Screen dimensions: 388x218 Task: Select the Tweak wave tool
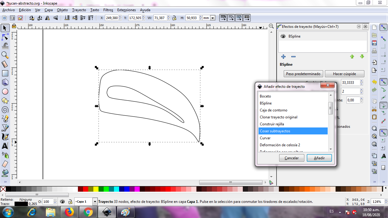pyautogui.click(x=5, y=46)
